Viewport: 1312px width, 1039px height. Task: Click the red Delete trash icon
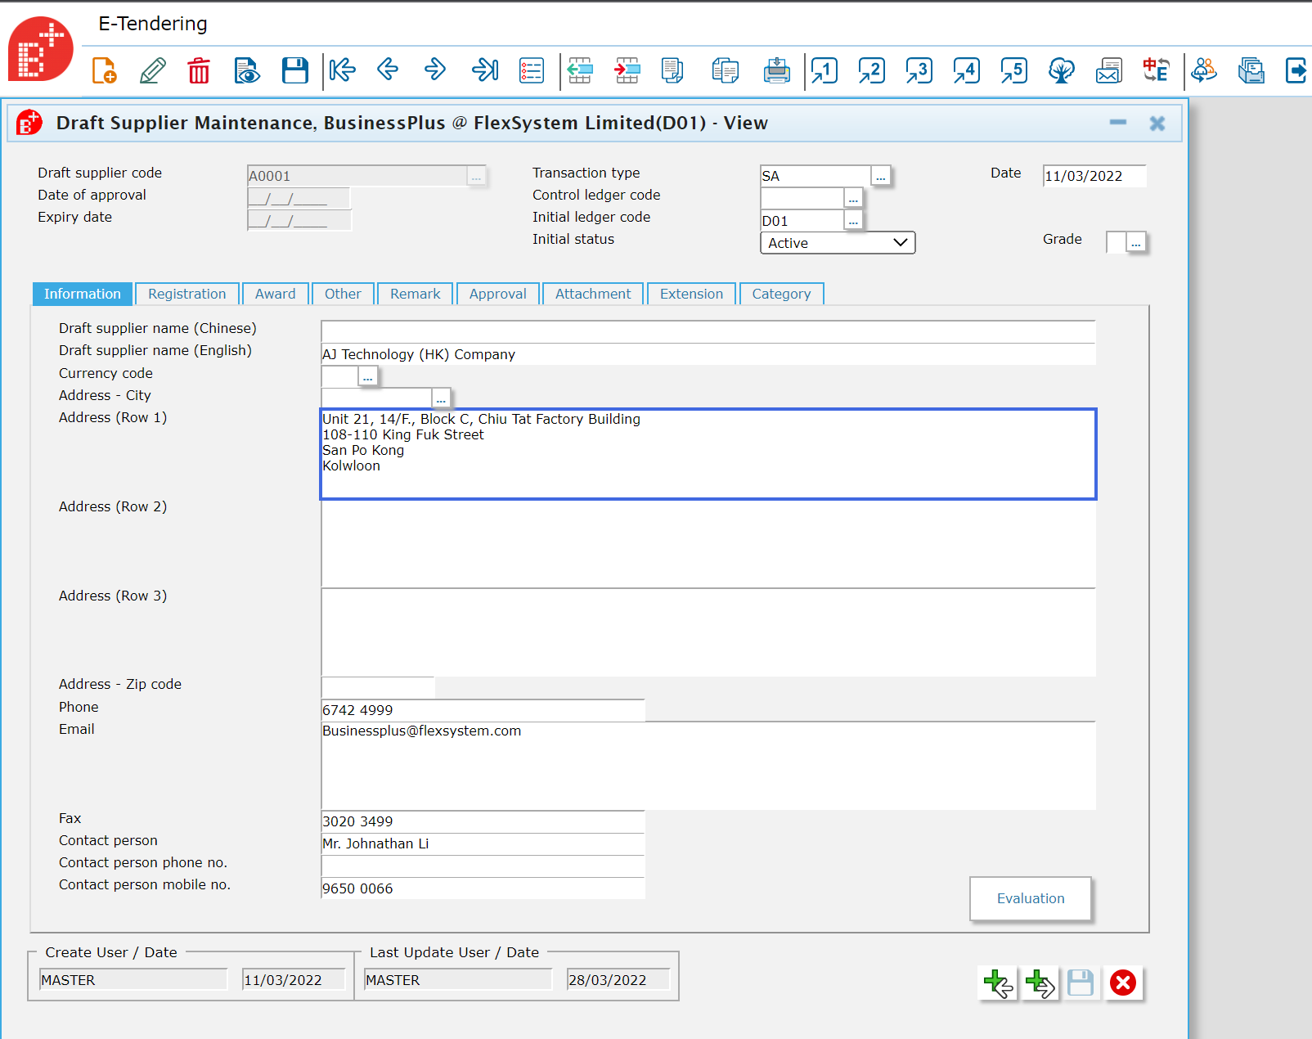click(x=199, y=70)
